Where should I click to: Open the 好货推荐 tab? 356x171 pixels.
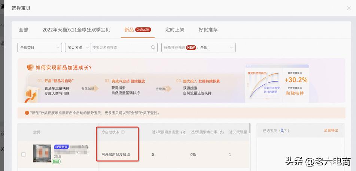[x=208, y=30]
